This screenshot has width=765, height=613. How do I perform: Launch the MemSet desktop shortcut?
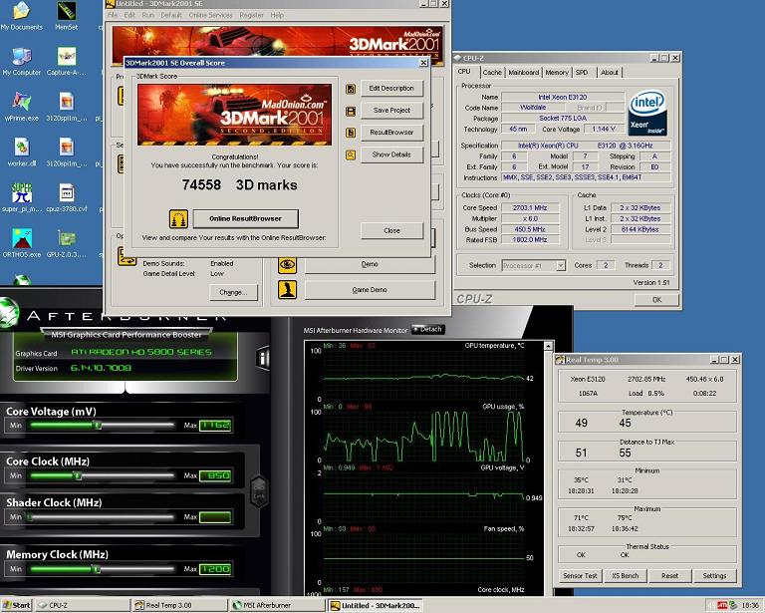click(x=67, y=16)
